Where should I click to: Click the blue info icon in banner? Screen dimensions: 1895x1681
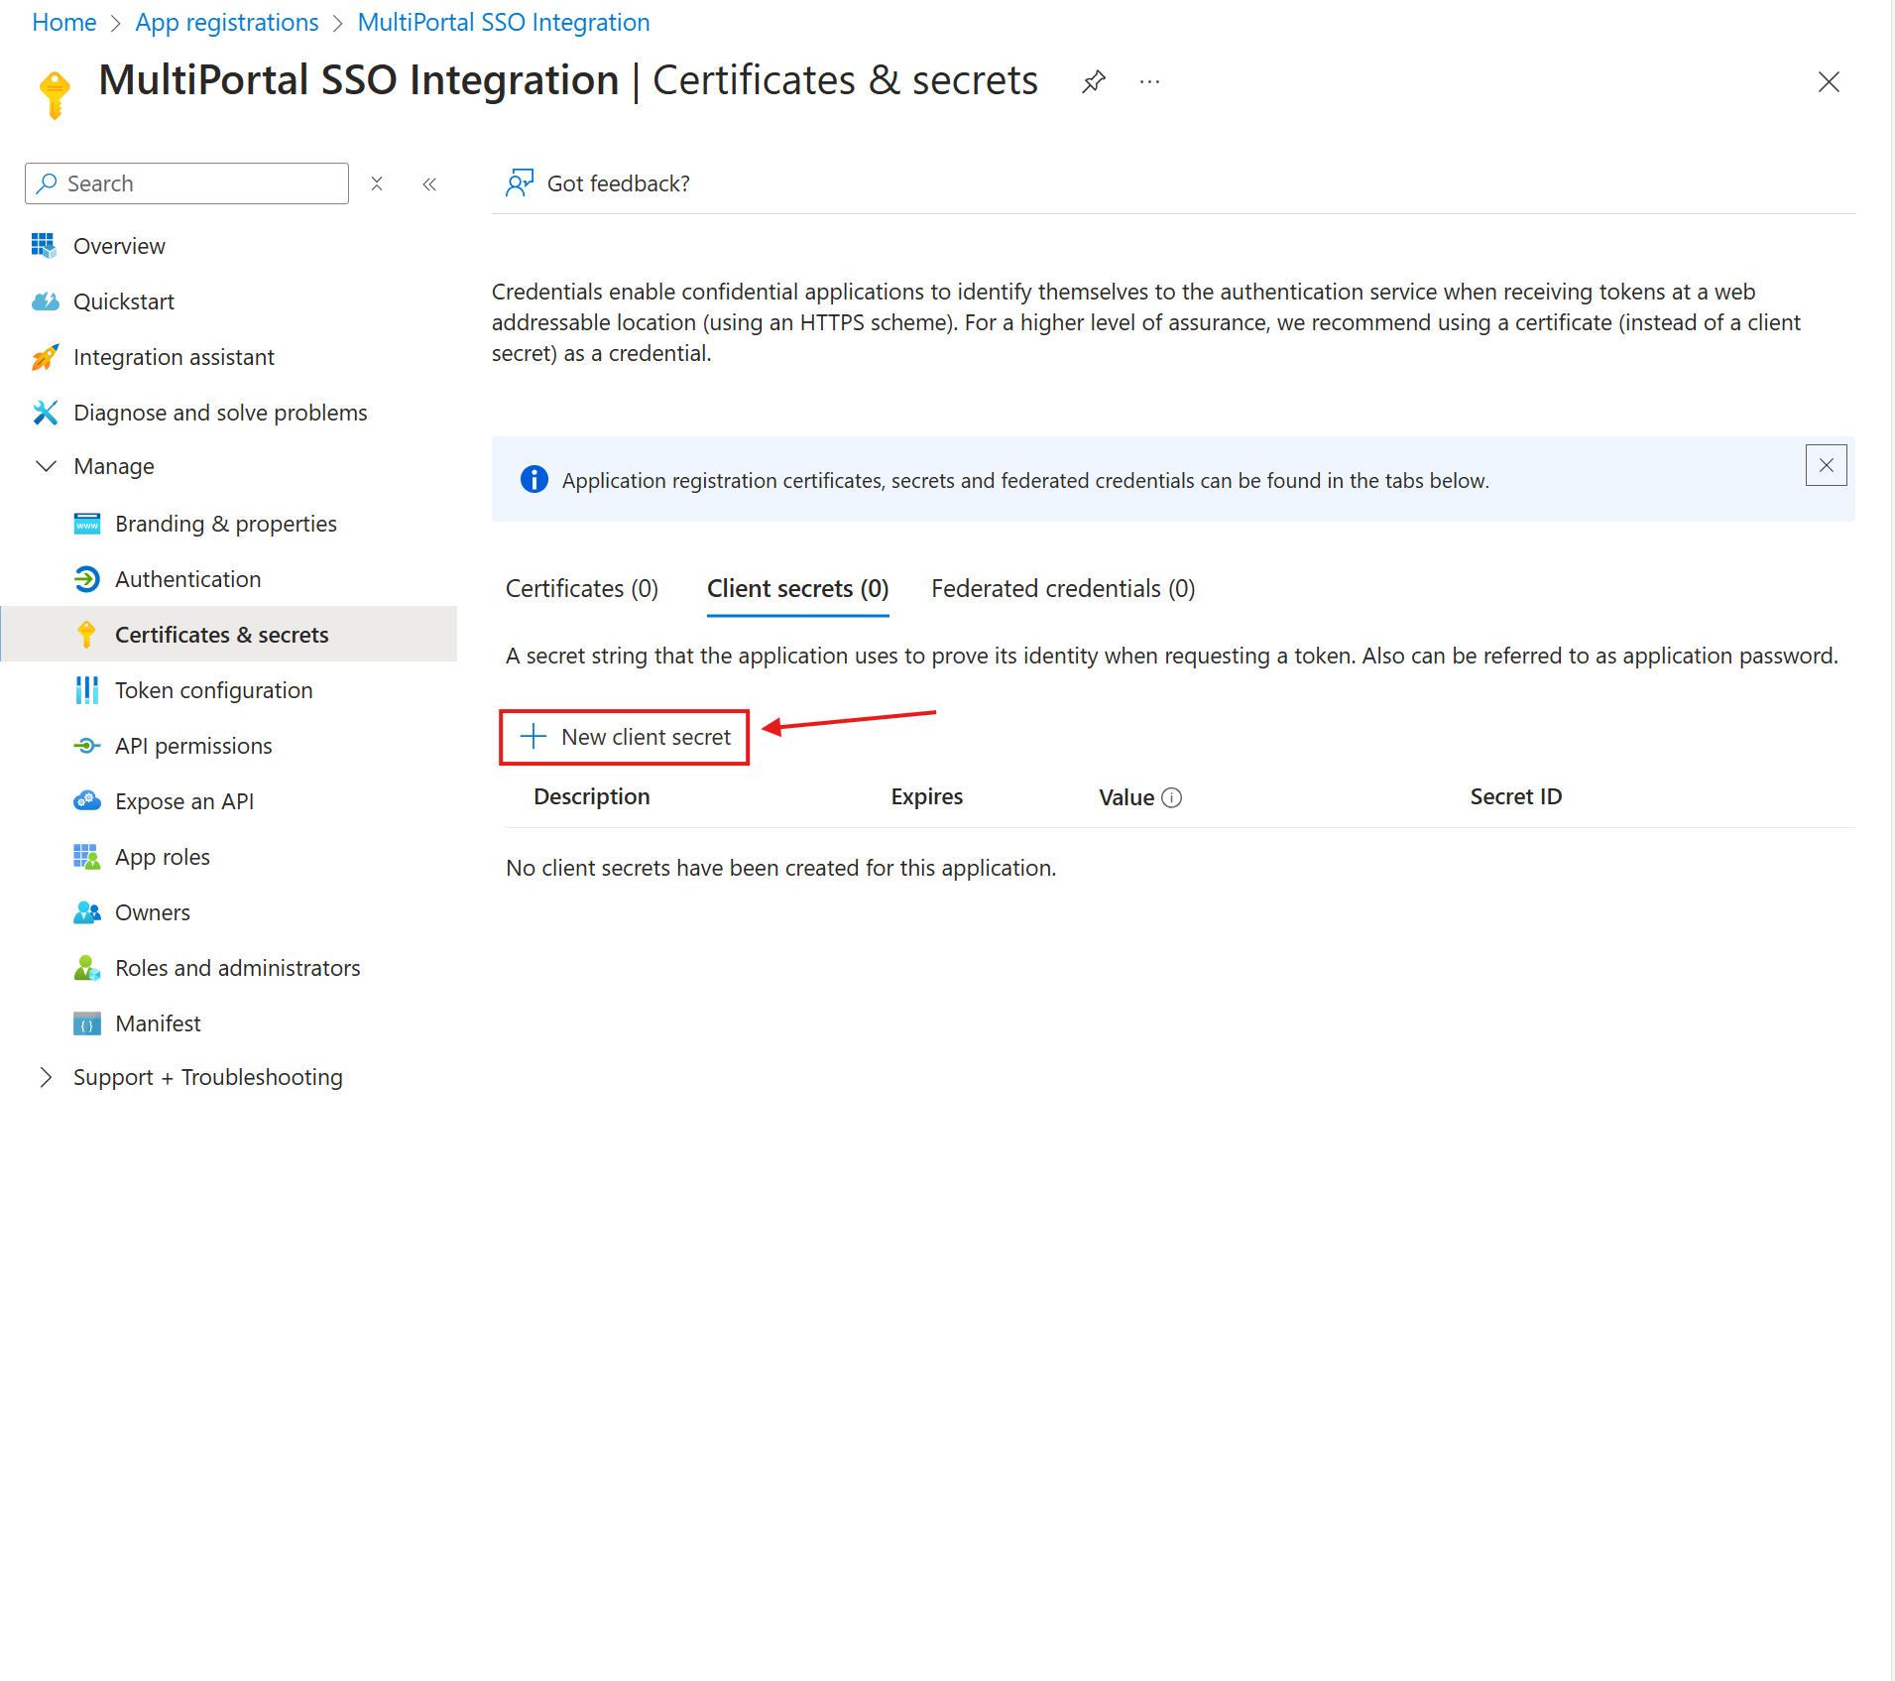[534, 480]
